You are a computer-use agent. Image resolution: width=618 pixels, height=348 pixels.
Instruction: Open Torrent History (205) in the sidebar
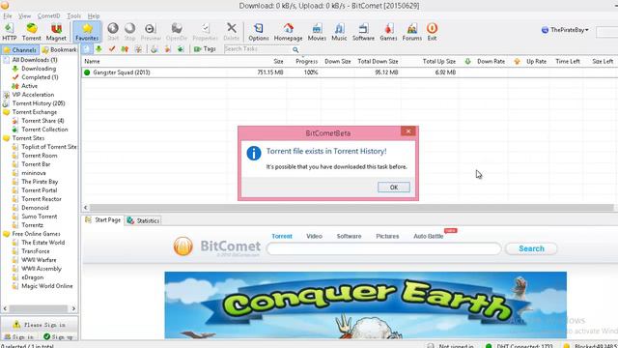(39, 103)
